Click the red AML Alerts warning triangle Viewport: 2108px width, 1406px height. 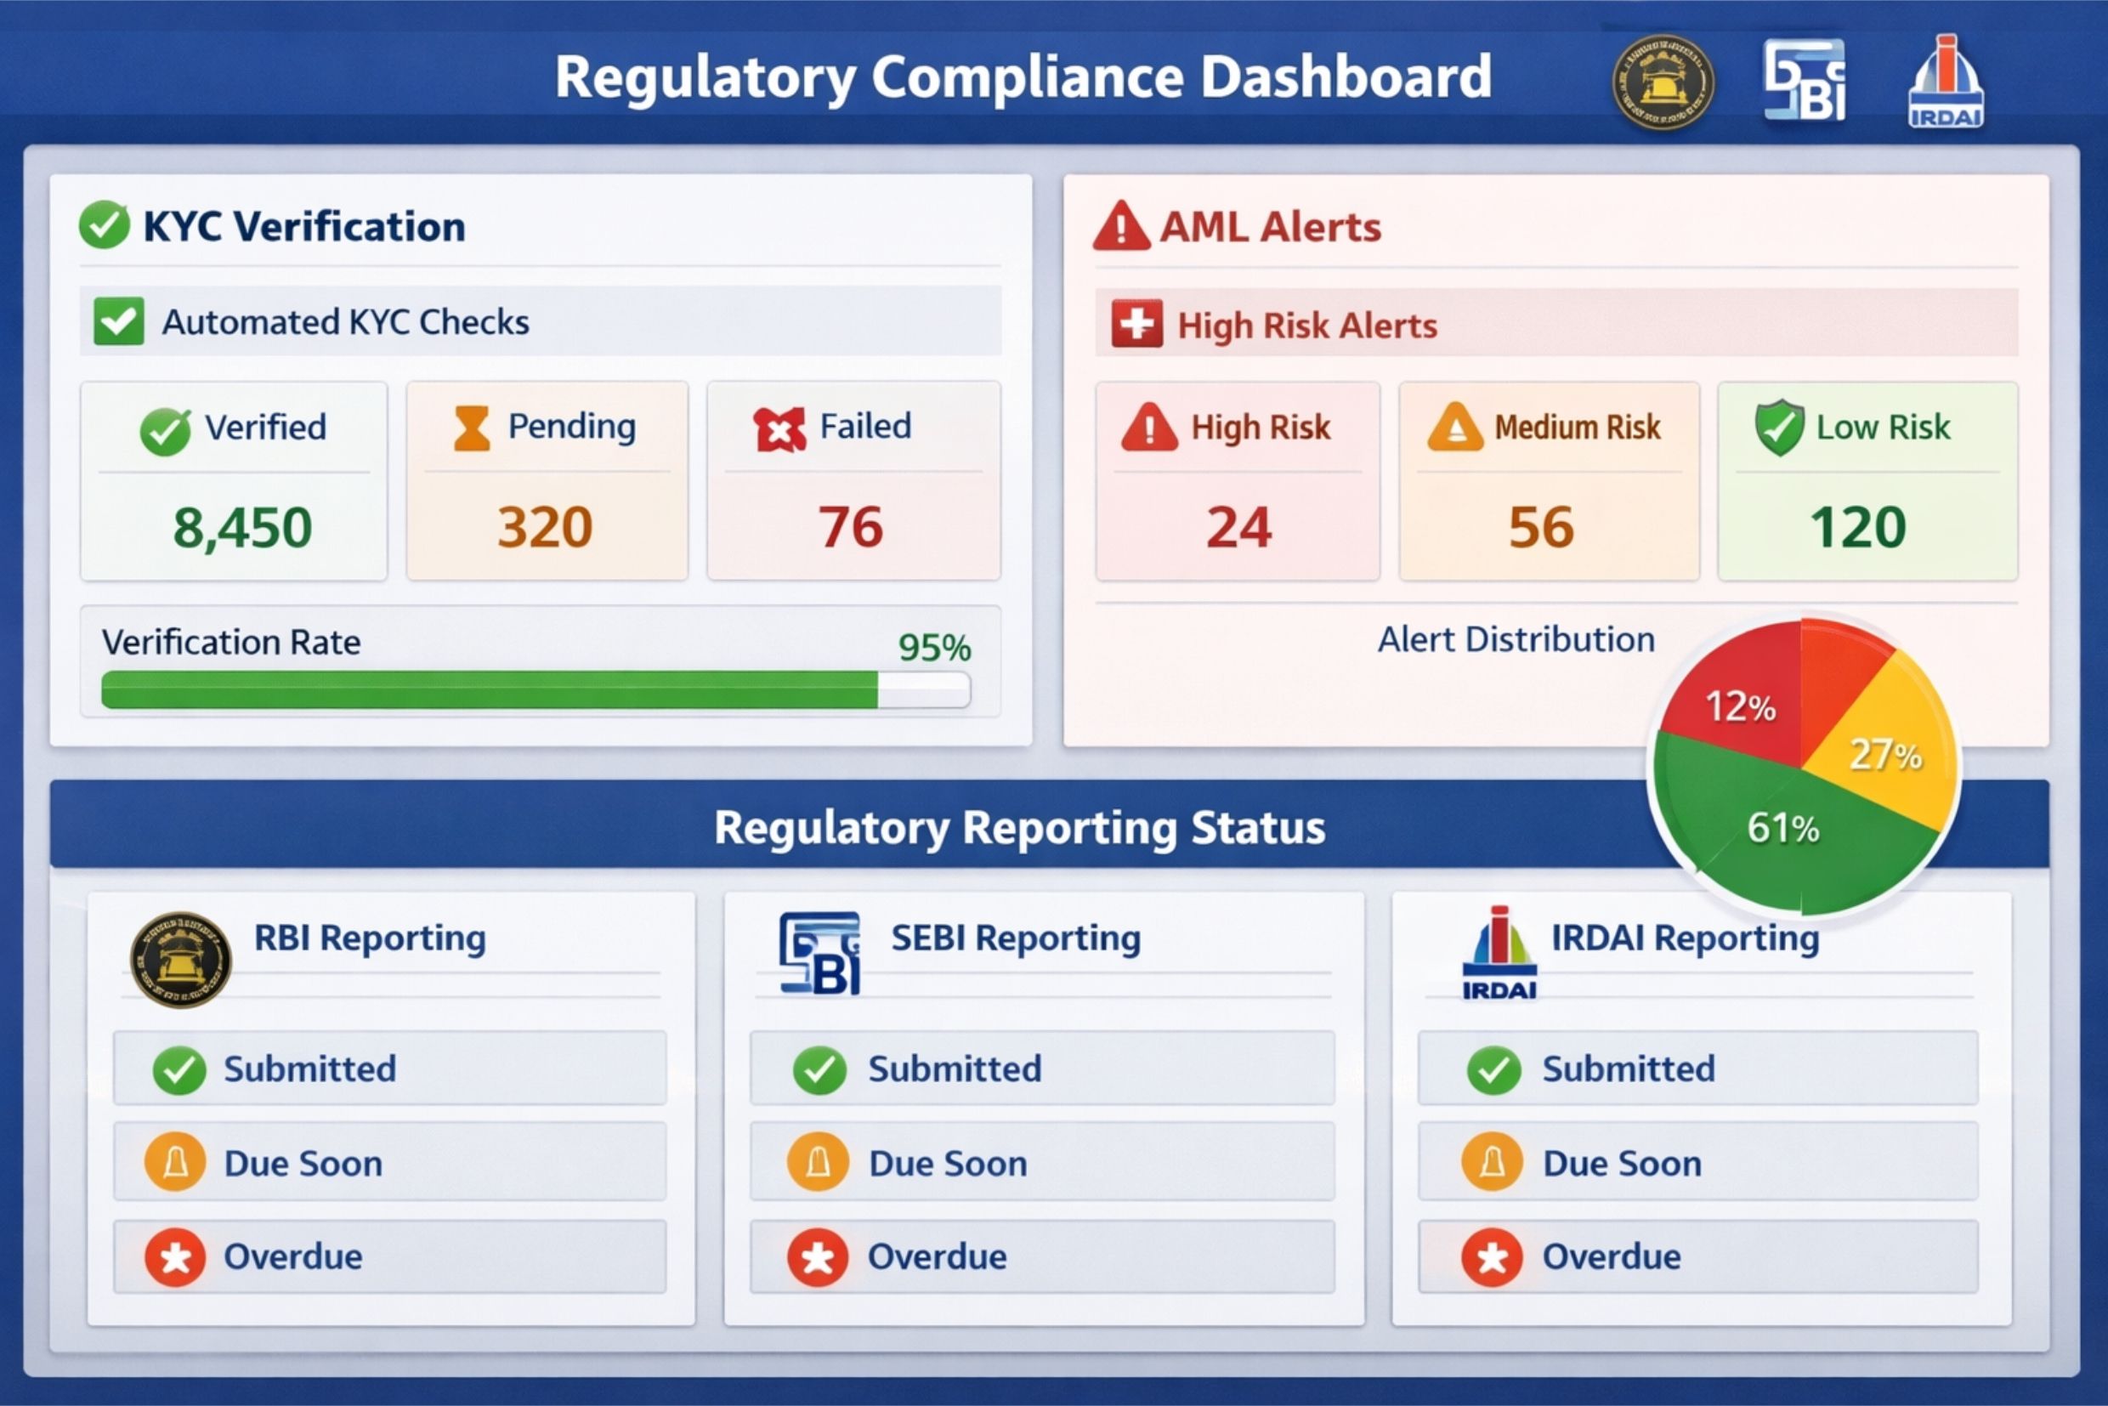(1121, 227)
